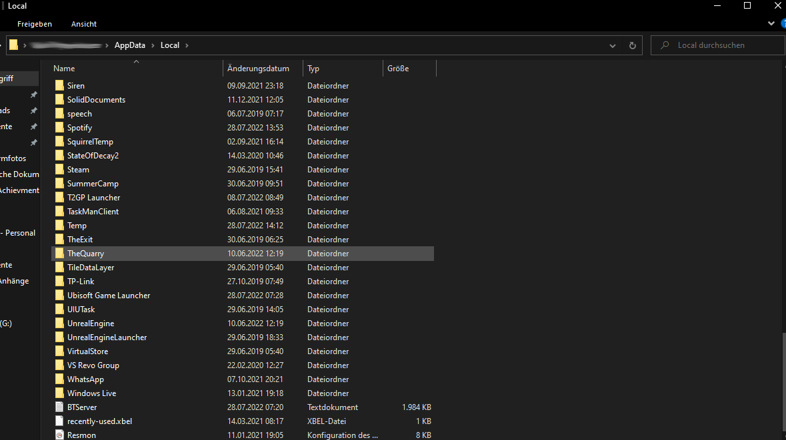The image size is (786, 440).
Task: Click the Windows Live folder icon
Action: point(59,393)
